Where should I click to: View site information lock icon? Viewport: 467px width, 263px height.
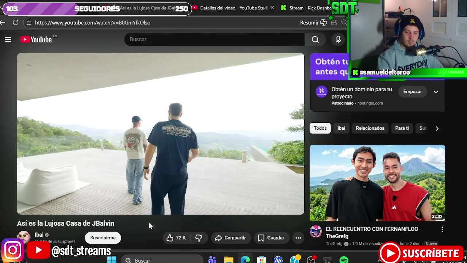29,23
